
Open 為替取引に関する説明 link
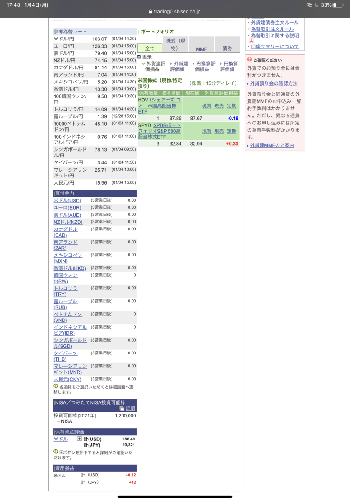(x=275, y=36)
